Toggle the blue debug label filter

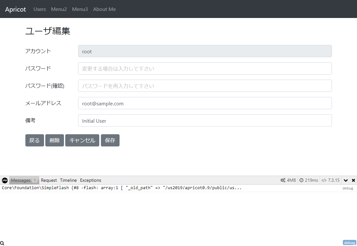click(x=349, y=243)
